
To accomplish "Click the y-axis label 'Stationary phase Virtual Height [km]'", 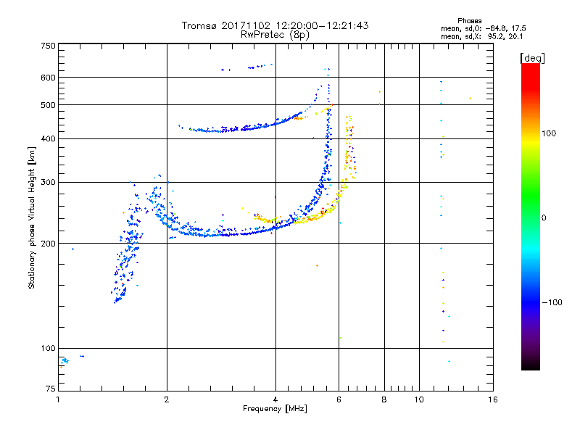I will pyautogui.click(x=31, y=217).
